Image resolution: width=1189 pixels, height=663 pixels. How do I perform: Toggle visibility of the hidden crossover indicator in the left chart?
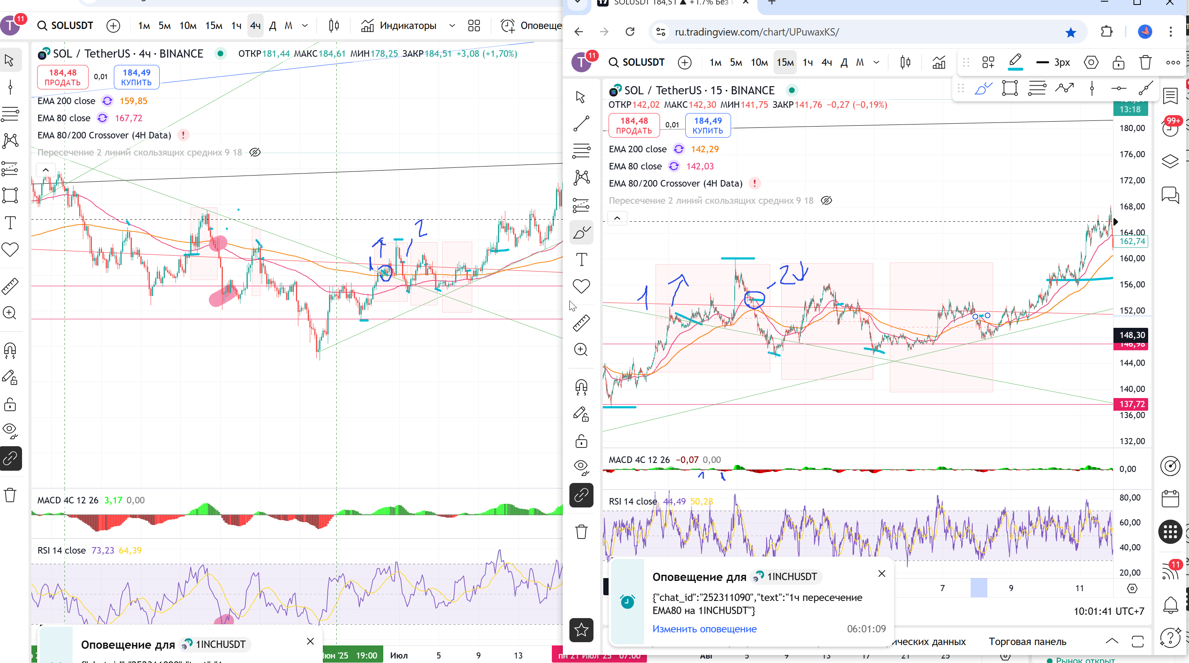click(x=255, y=152)
